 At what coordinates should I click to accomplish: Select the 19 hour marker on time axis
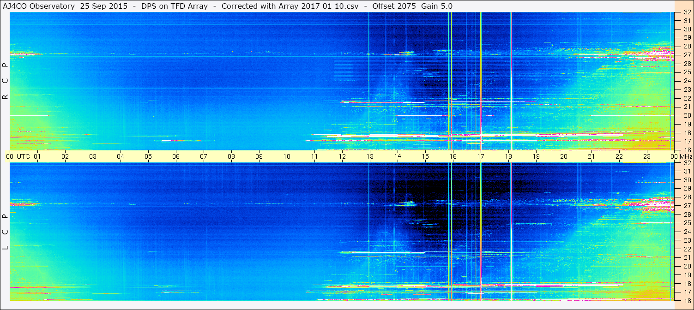(536, 156)
